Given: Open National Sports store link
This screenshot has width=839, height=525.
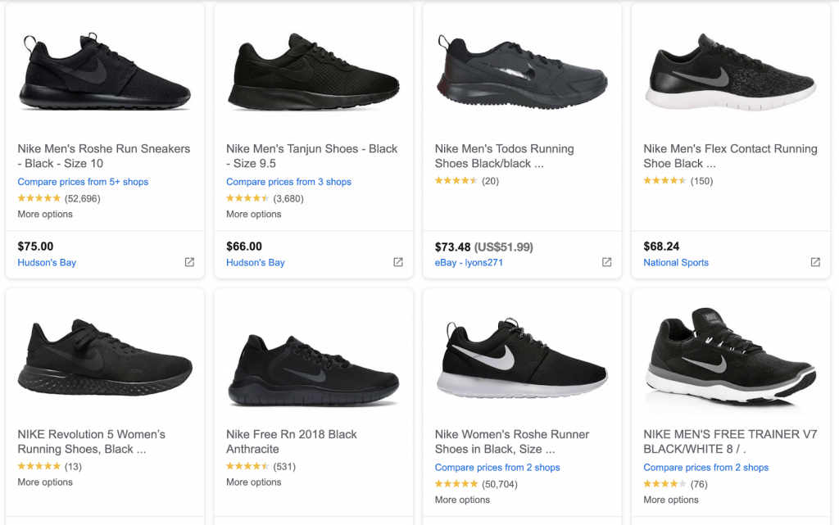Looking at the screenshot, I should [x=676, y=263].
